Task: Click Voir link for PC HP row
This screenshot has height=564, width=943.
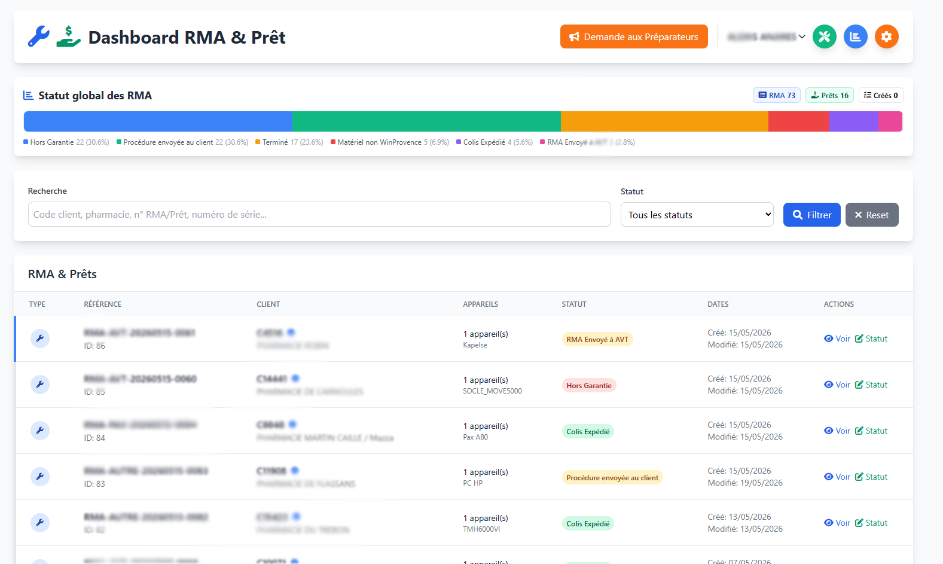Action: point(837,477)
